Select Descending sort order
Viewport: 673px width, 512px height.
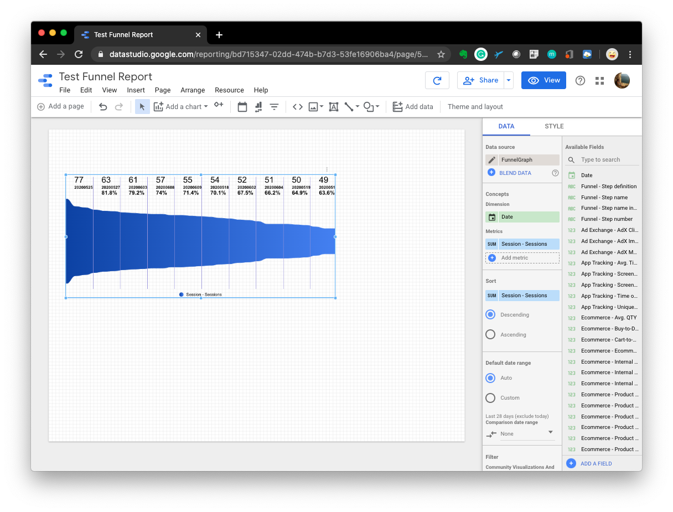490,314
